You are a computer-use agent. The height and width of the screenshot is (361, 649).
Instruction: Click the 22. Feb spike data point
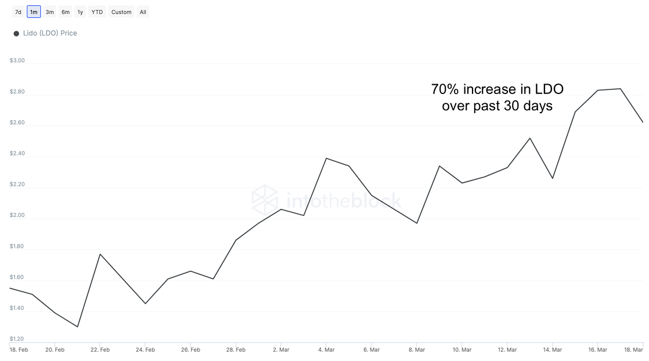[100, 254]
